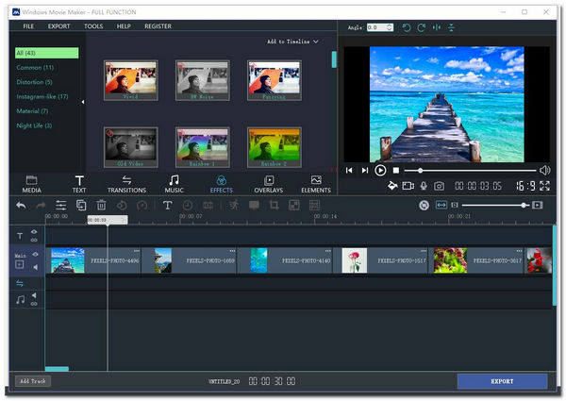Image resolution: width=566 pixels, height=401 pixels.
Task: Open options dots on PEXELS-PHOTO-4140 clip
Action: [x=327, y=250]
